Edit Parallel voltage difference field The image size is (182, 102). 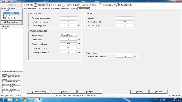(x=124, y=56)
